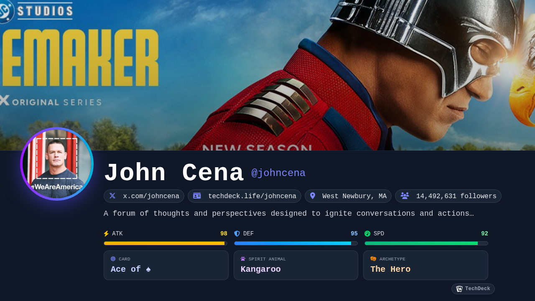
Task: Click the ID card icon for techdeck.life
Action: coord(197,196)
